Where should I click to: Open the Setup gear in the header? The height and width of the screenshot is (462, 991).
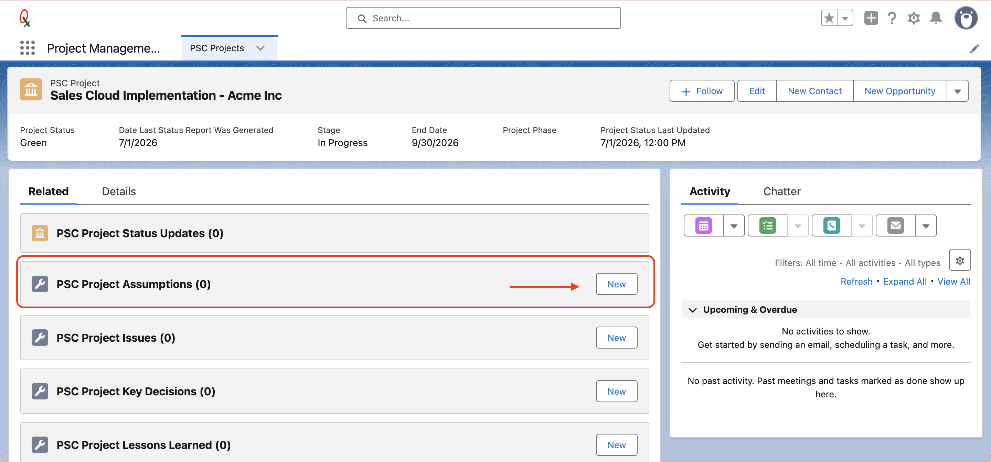pos(914,18)
